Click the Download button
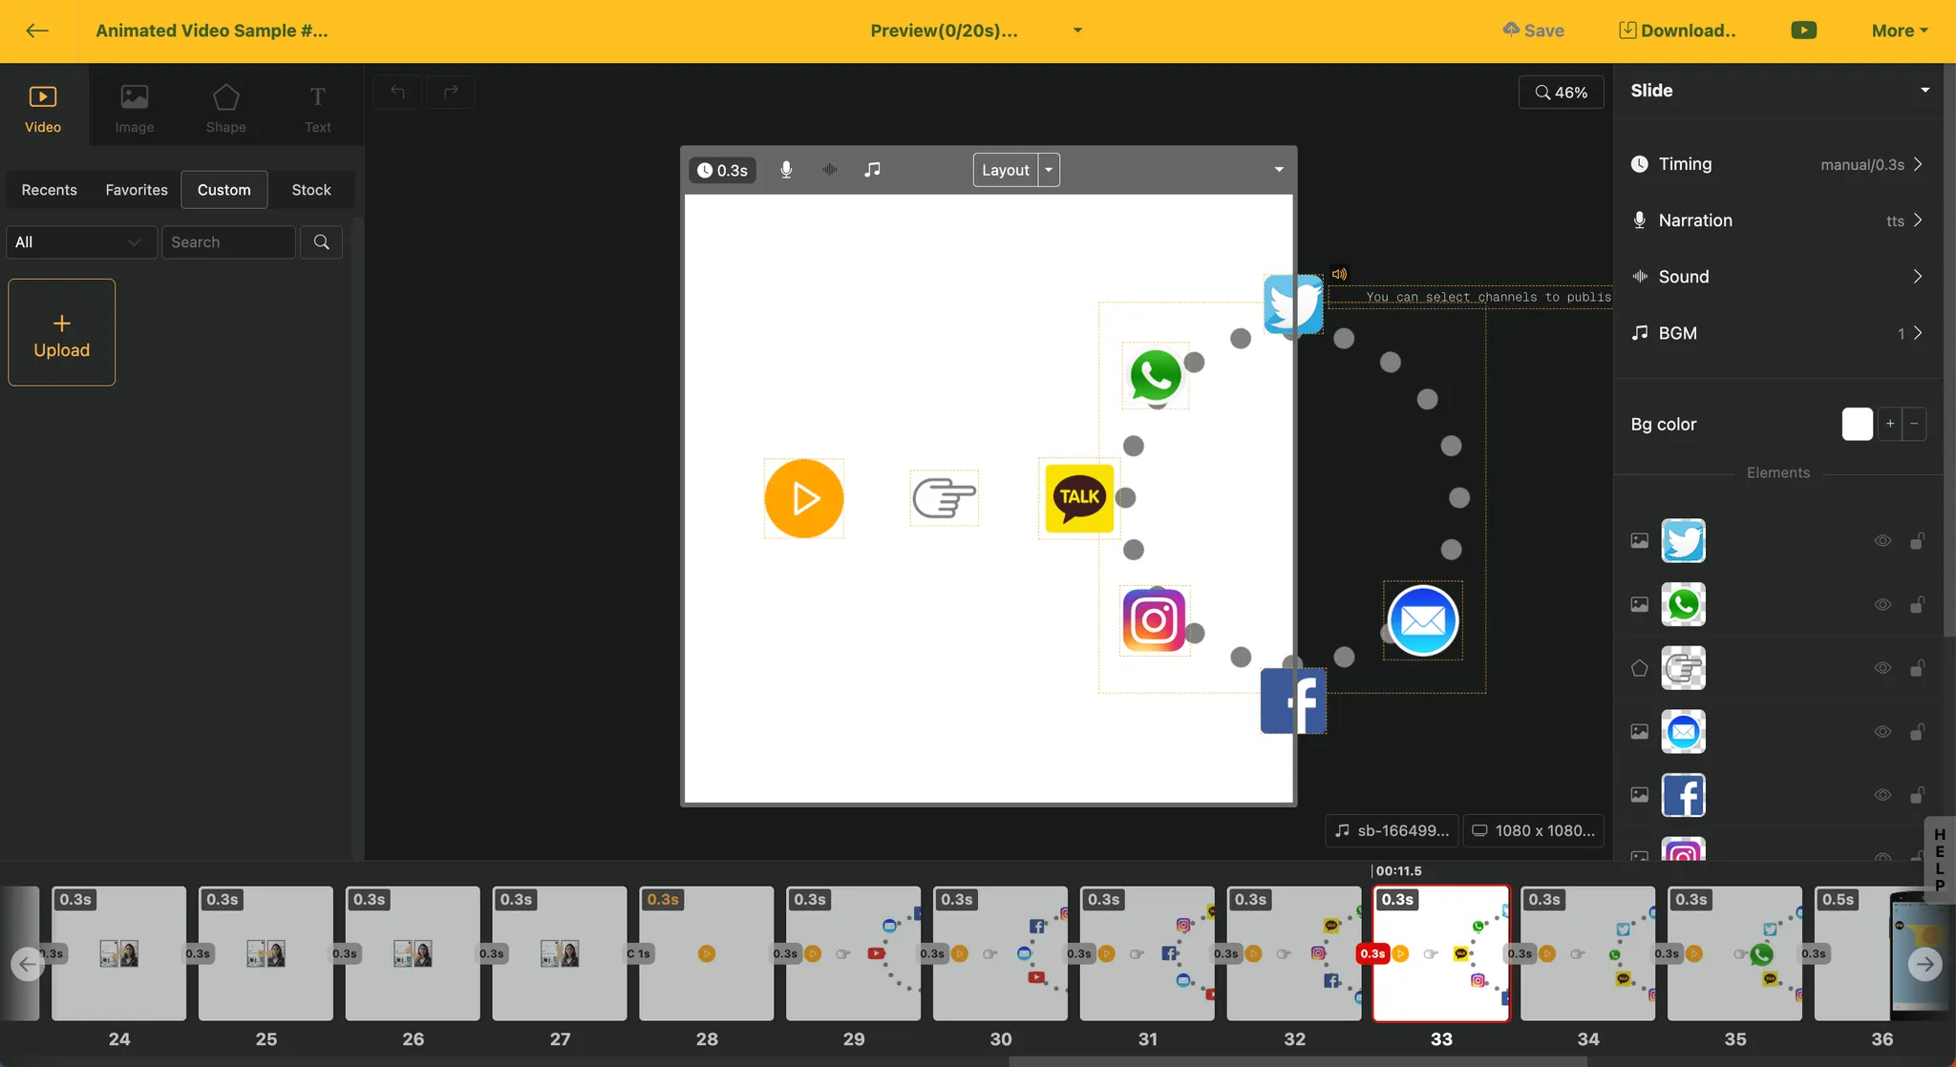 pos(1678,31)
